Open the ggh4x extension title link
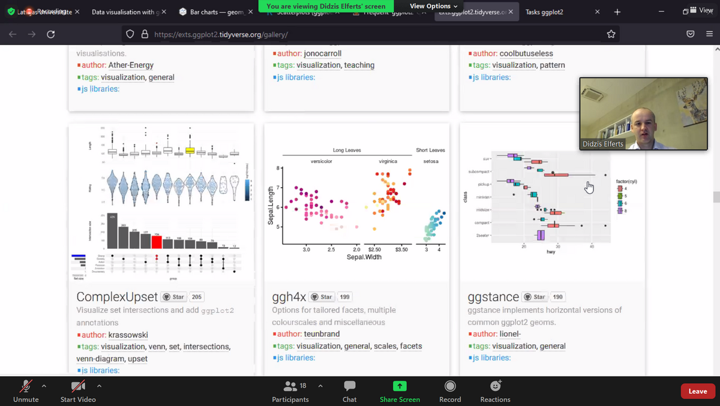Viewport: 720px width, 406px height. point(289,297)
